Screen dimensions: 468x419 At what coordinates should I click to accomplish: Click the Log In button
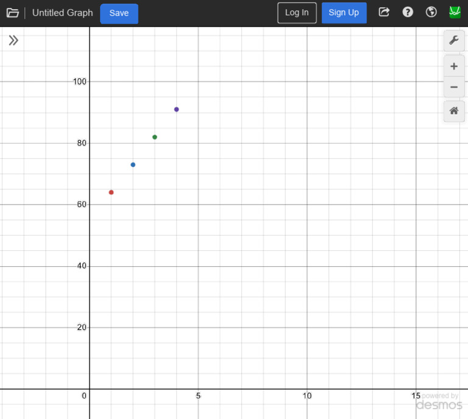pos(297,13)
